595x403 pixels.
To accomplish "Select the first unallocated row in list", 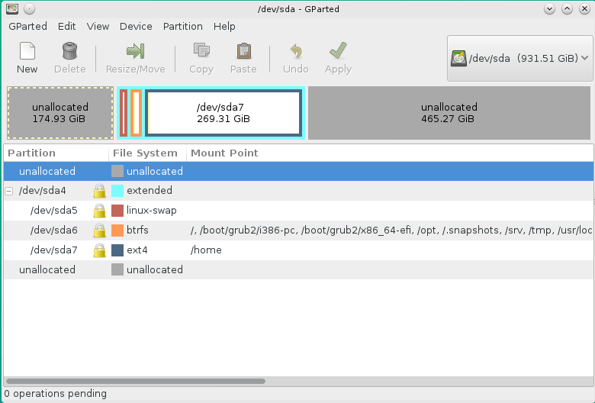I will click(298, 171).
